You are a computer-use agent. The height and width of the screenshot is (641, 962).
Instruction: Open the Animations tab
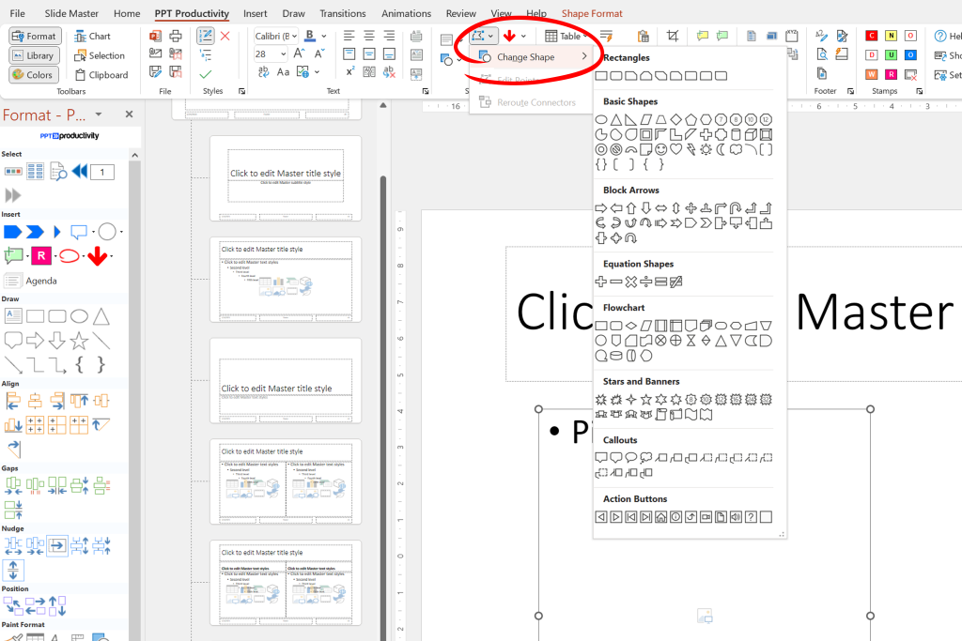tap(406, 13)
